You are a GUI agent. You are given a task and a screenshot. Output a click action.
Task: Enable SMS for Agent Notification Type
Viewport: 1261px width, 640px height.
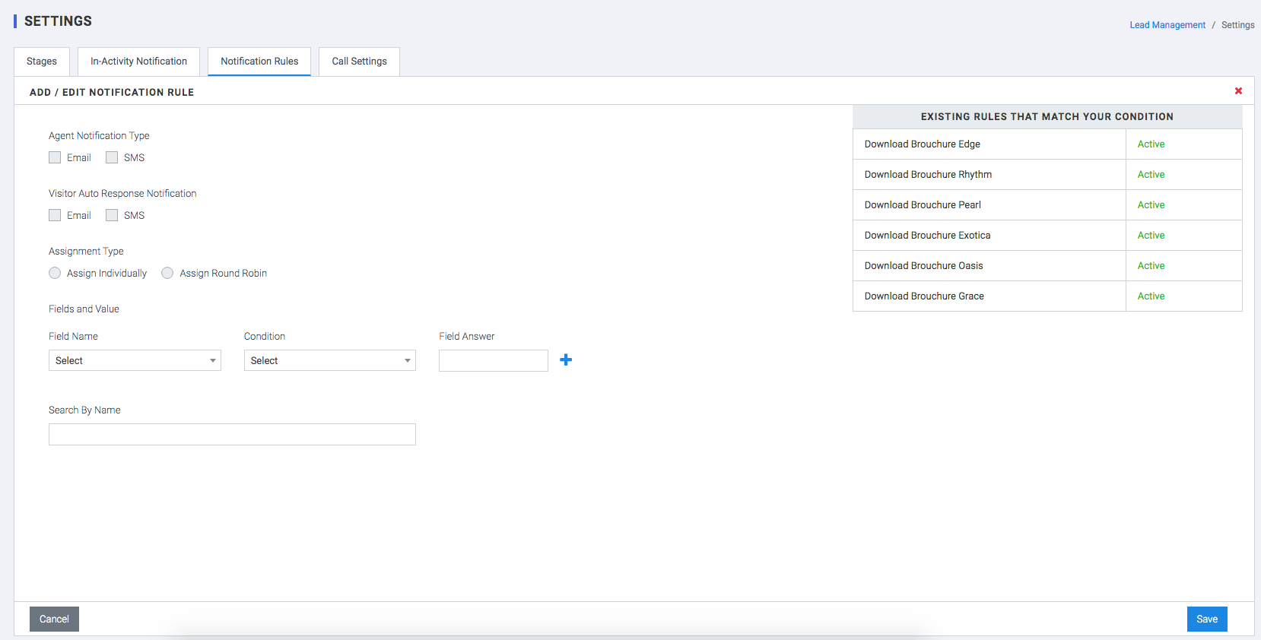(112, 157)
